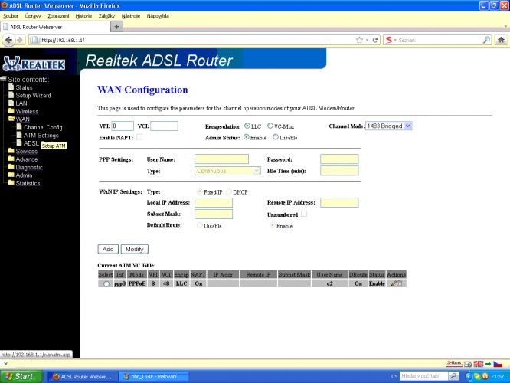This screenshot has width=510, height=383.
Task: Select the VC-Mux encapsulation radio button
Action: click(270, 126)
